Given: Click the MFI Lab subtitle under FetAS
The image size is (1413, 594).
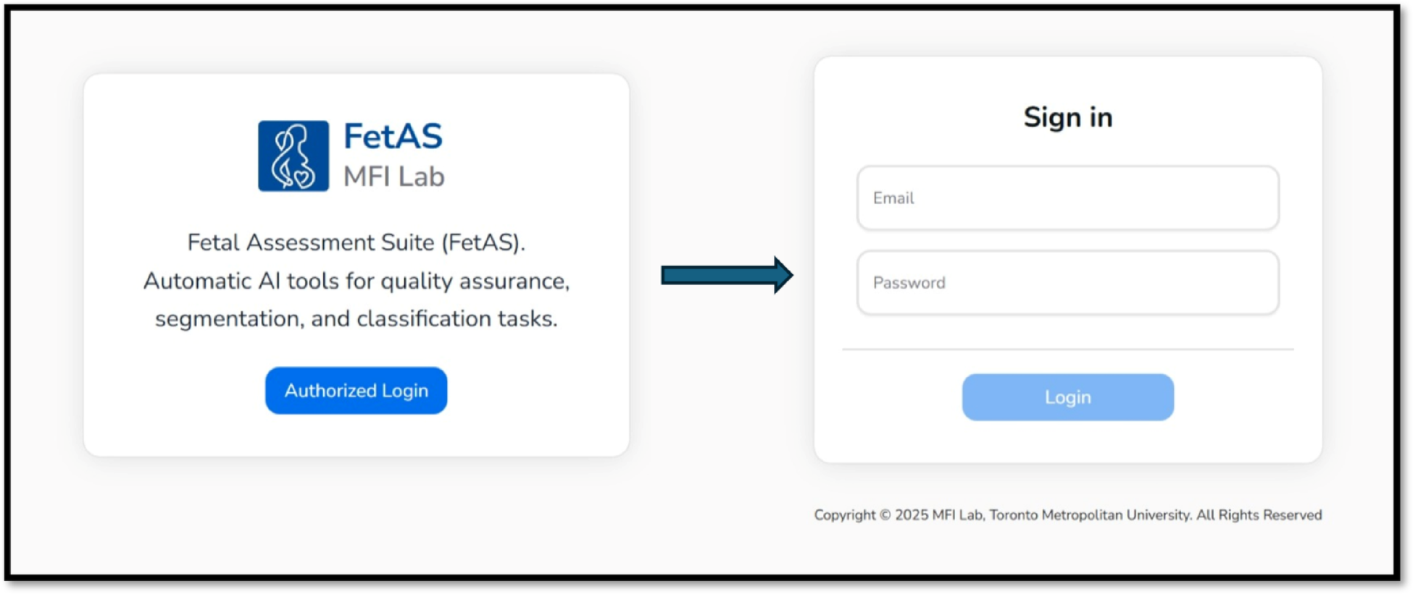Looking at the screenshot, I should click(393, 177).
